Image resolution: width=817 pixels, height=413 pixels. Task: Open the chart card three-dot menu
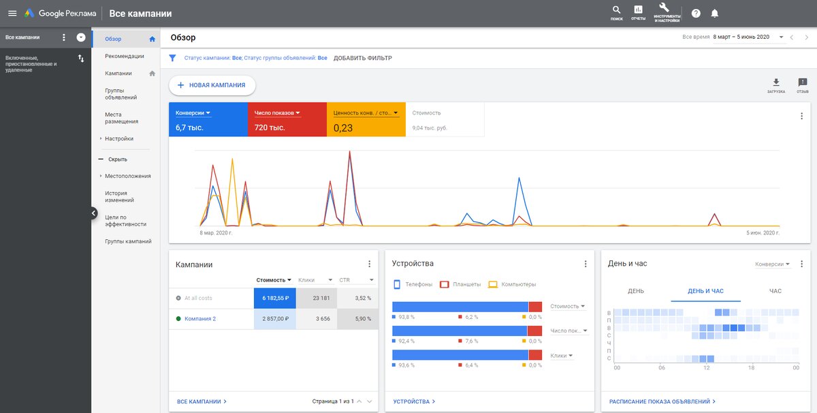(x=801, y=116)
